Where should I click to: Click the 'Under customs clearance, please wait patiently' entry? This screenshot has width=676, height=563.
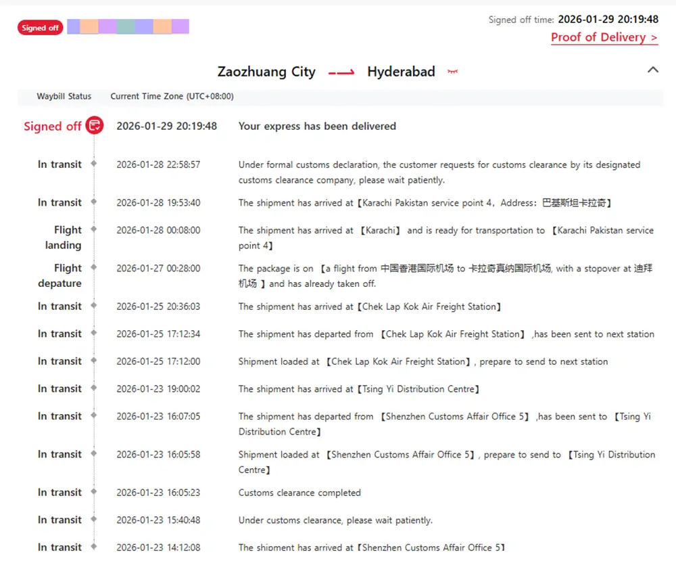tap(335, 520)
